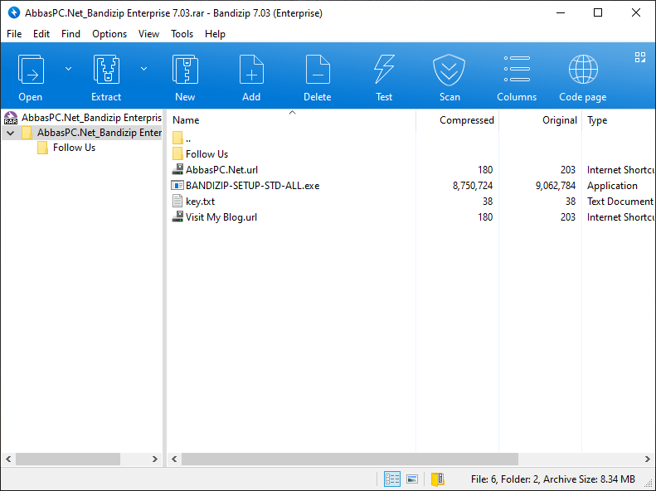The width and height of the screenshot is (656, 491).
Task: Select the key.txt file
Action: tap(193, 202)
